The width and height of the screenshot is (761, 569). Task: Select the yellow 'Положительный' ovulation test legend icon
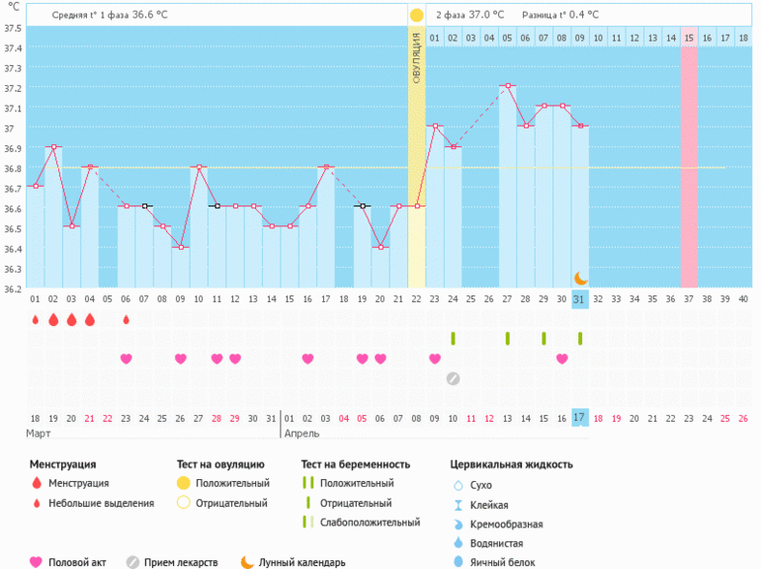click(x=184, y=483)
